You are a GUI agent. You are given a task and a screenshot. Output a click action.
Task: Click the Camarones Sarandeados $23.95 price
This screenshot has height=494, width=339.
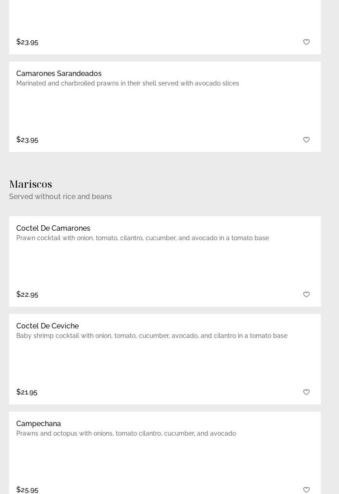click(x=27, y=139)
